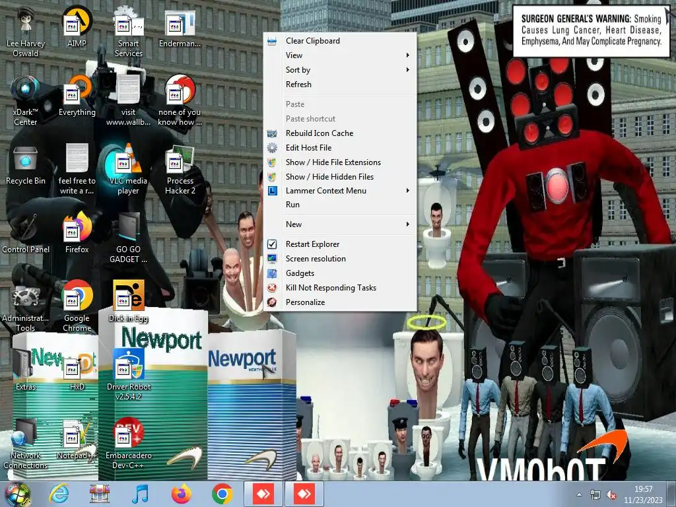Screen dimensions: 676x507
Task: Switch to first red AnyDesk taskbar window
Action: (263, 494)
